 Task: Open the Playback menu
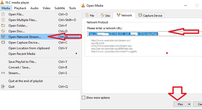(x=20, y=8)
